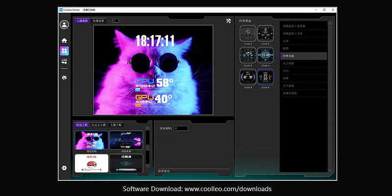Click the 屏幕旋转 input field
392x196 pixels.
(x=181, y=128)
